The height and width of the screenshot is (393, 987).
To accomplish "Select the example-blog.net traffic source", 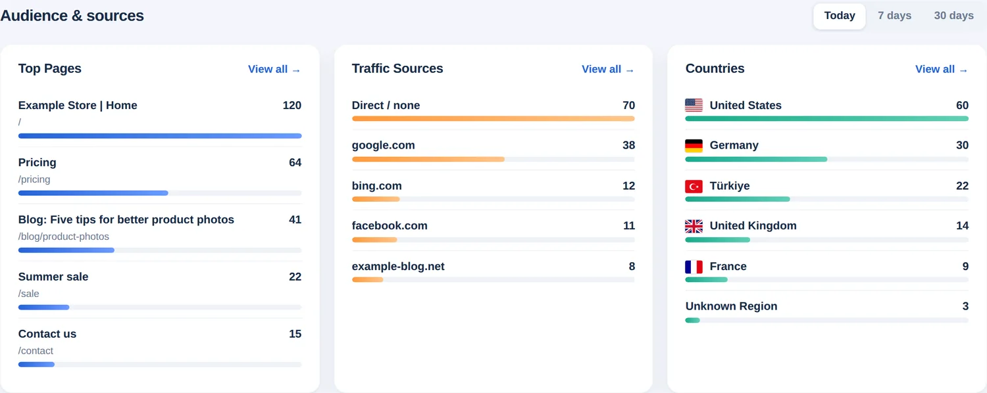I will click(398, 266).
